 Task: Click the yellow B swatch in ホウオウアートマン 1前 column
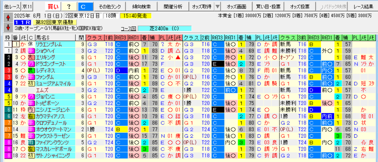point(121,130)
